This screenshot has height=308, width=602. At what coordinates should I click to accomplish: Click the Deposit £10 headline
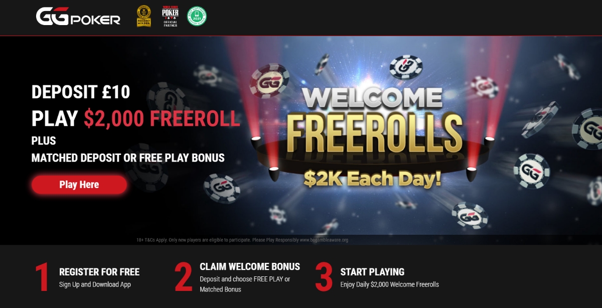pos(81,92)
